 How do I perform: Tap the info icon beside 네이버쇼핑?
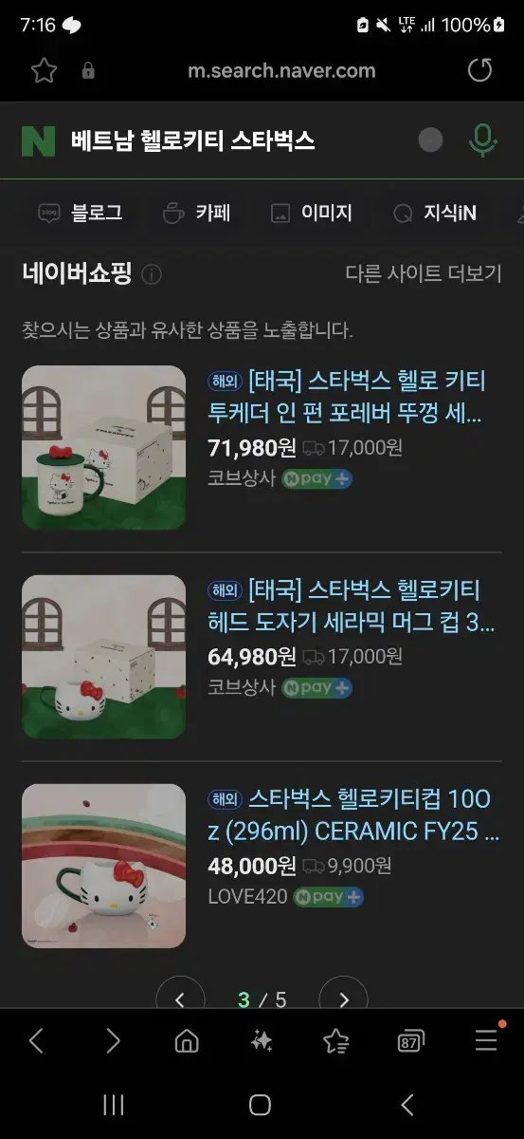[x=152, y=274]
